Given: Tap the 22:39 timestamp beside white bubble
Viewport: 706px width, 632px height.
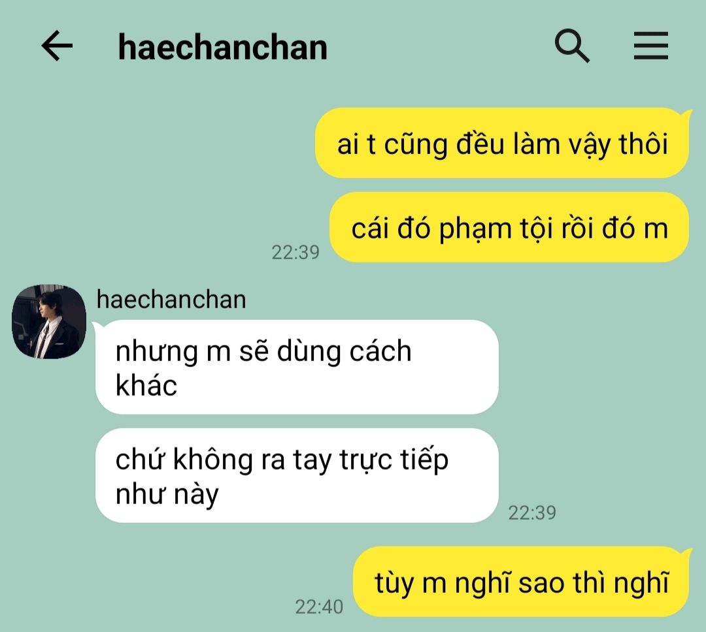Looking at the screenshot, I should 532,513.
